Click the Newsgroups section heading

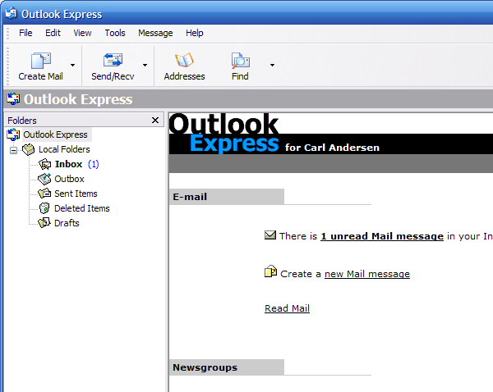[205, 367]
